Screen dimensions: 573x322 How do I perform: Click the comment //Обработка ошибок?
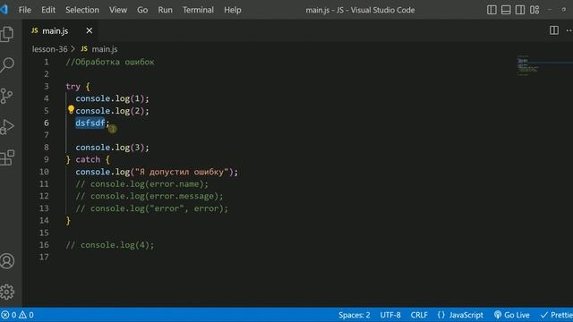110,62
